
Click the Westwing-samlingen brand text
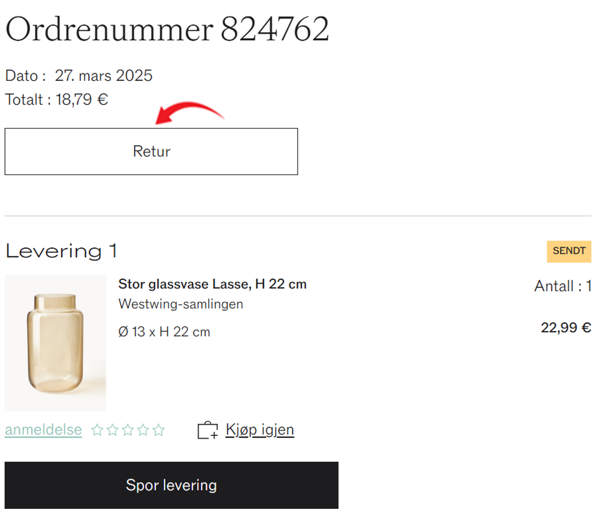click(181, 304)
